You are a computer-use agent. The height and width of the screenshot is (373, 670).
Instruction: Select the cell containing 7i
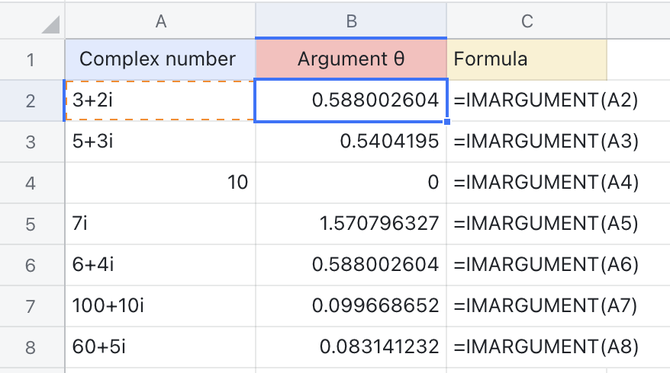(x=160, y=224)
